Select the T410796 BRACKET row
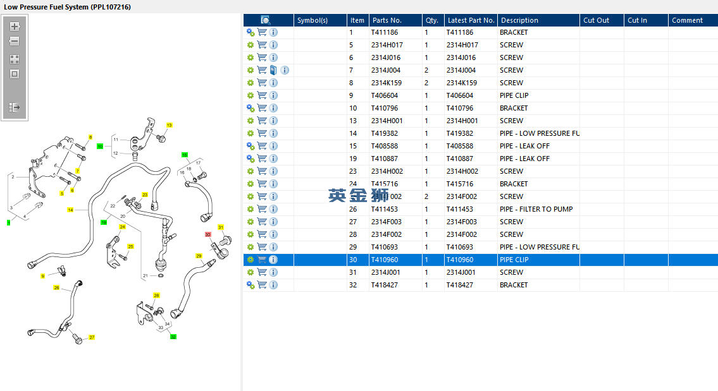Screen dimensions: 718x391 [x=480, y=109]
